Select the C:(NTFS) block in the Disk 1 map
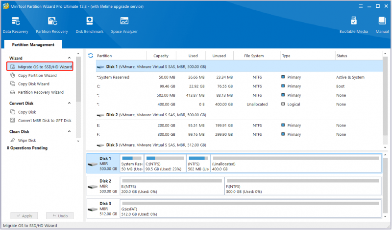 [x=165, y=164]
